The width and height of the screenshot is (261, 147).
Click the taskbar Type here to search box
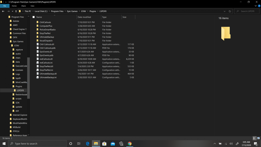pos(37,144)
